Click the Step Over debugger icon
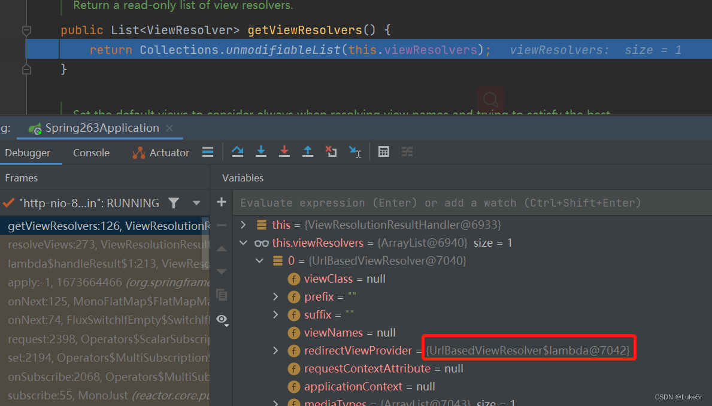This screenshot has height=406, width=712. coord(238,152)
